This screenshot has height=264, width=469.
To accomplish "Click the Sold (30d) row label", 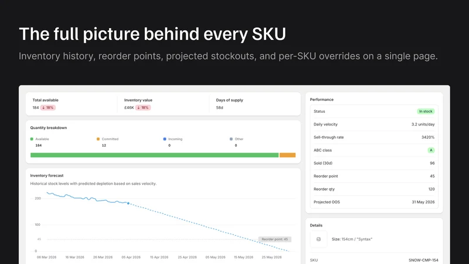I will pos(323,163).
